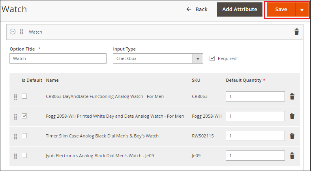Click the Back arrow link
Image resolution: width=311 pixels, height=171 pixels.
coord(197,9)
